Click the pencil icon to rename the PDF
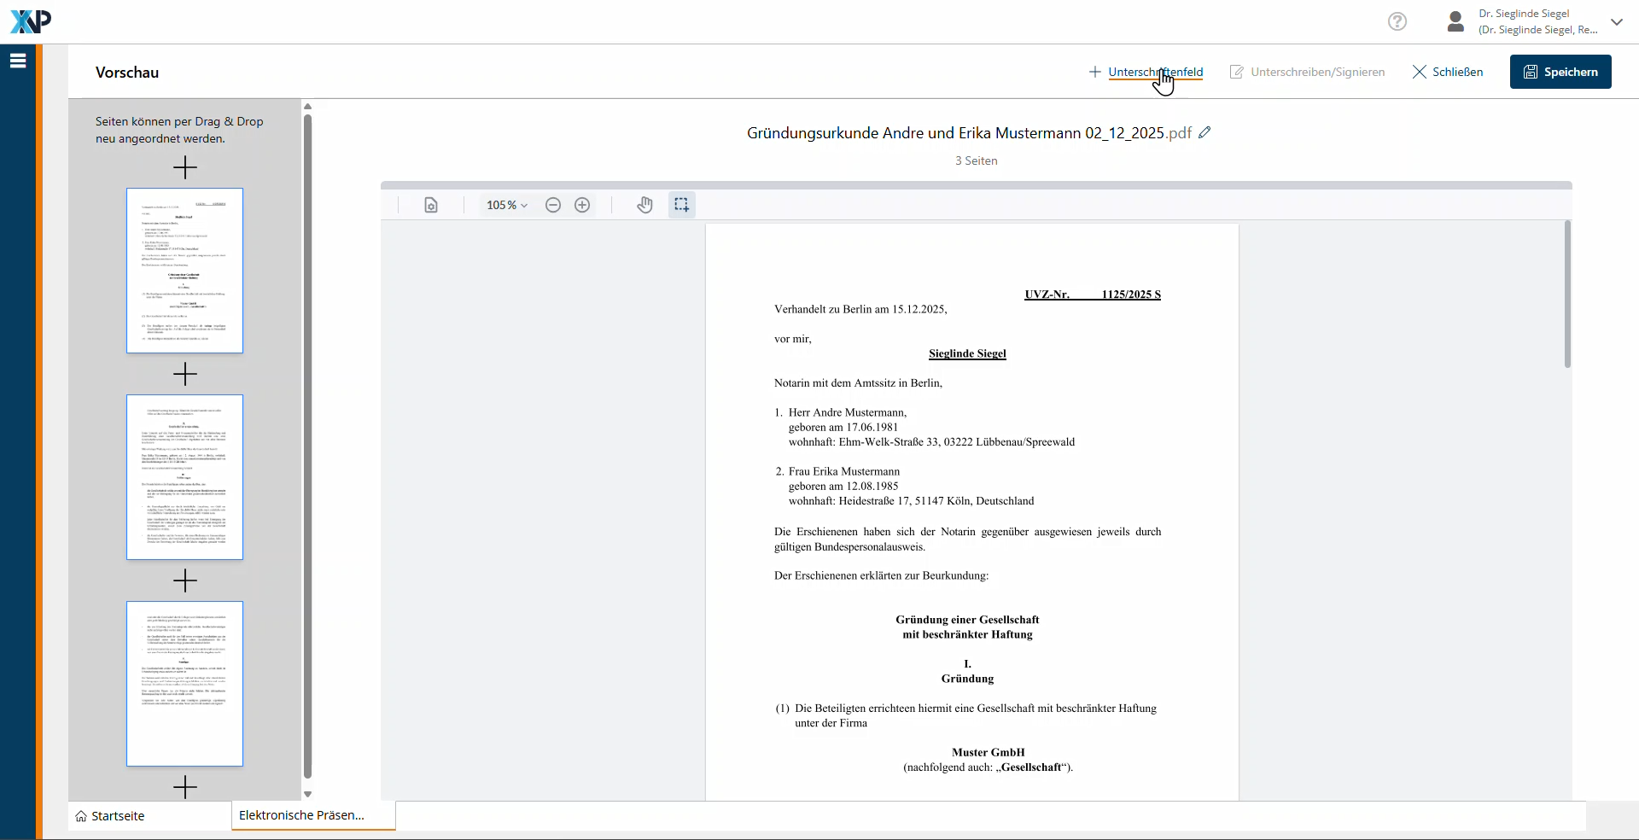 point(1204,132)
